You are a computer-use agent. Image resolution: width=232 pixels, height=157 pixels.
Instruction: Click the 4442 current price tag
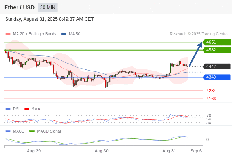point(217,66)
